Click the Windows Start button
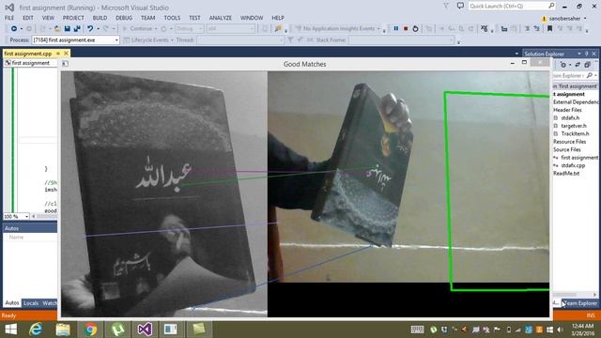The width and height of the screenshot is (601, 338). point(10,330)
